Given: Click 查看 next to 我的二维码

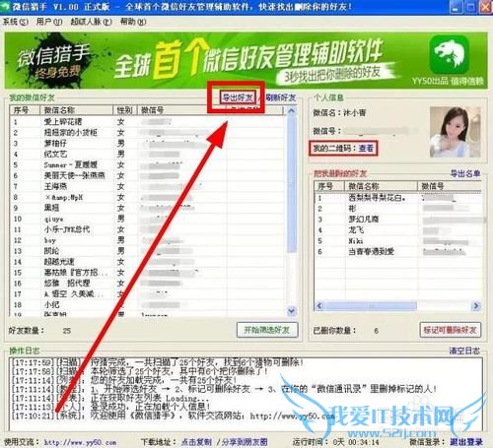Looking at the screenshot, I should click(x=366, y=148).
